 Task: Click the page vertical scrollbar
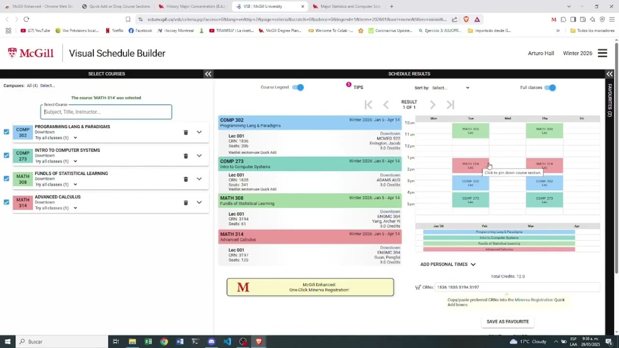pos(616,159)
